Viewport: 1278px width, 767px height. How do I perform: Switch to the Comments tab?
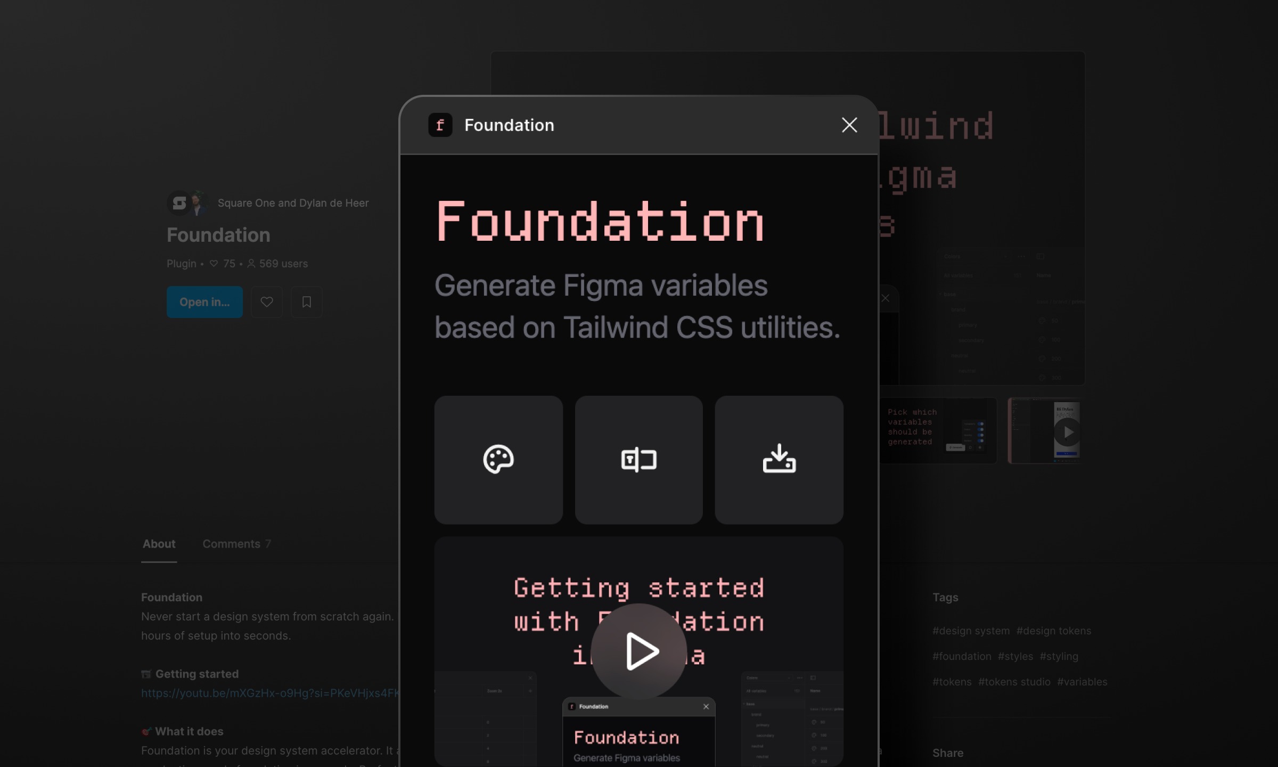[x=236, y=544]
